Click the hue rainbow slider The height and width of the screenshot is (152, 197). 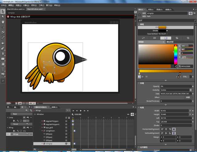[x=175, y=54]
